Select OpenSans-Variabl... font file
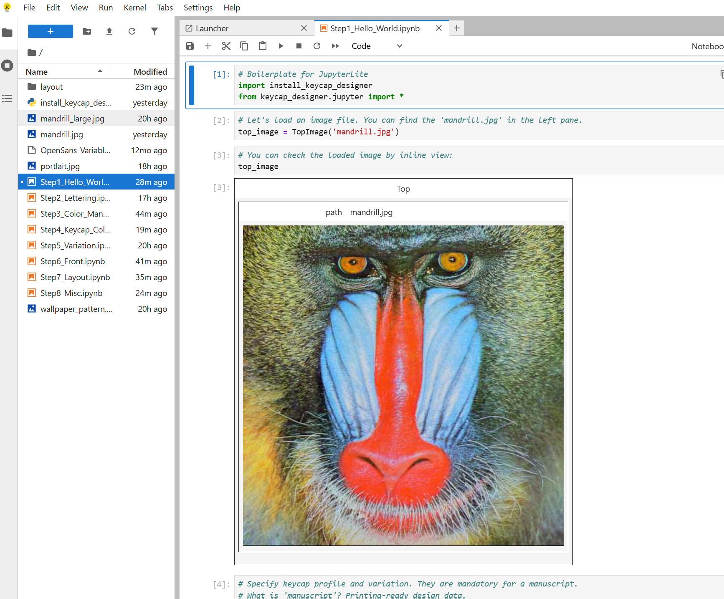This screenshot has height=599, width=724. 96,150
